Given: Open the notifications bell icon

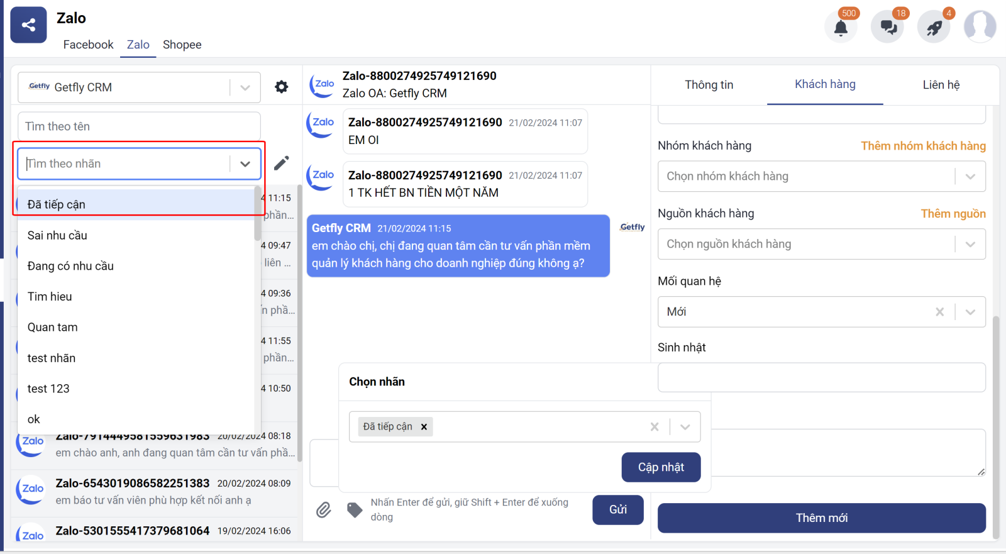Looking at the screenshot, I should [x=841, y=28].
